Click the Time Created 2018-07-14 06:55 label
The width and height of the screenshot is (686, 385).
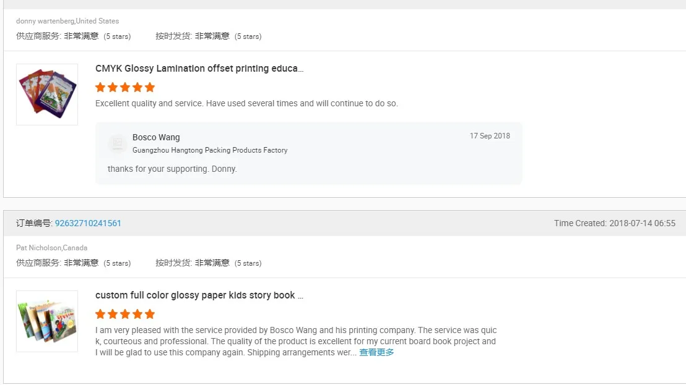tap(614, 223)
